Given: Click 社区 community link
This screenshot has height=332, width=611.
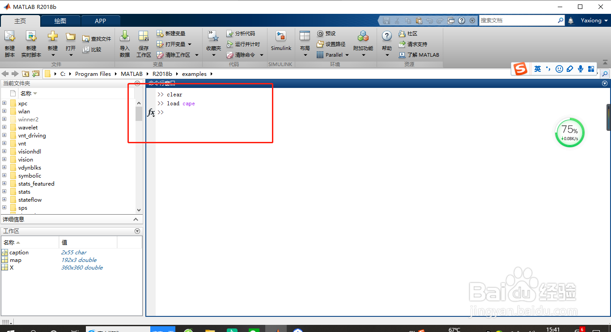Looking at the screenshot, I should tap(408, 33).
